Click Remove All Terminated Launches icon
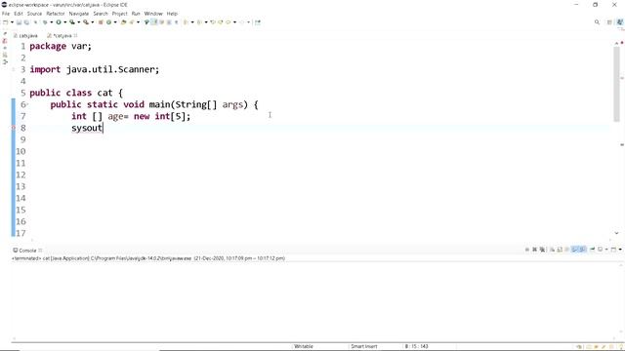Screen dimensions: 625x351 [542, 250]
